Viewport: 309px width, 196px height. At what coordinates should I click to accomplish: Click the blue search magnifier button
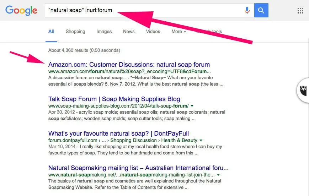261,10
